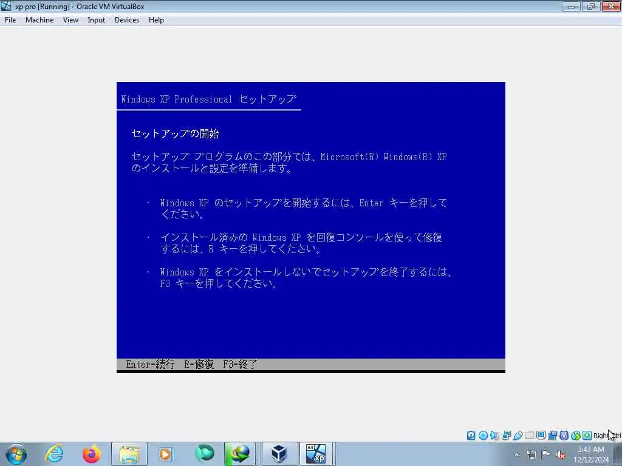The width and height of the screenshot is (622, 466).
Task: Open the View menu
Action: 70,20
